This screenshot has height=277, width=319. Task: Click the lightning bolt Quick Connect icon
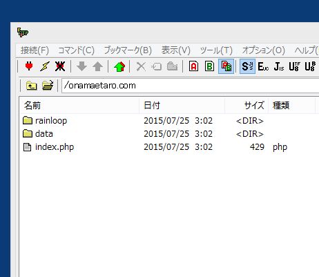44,66
